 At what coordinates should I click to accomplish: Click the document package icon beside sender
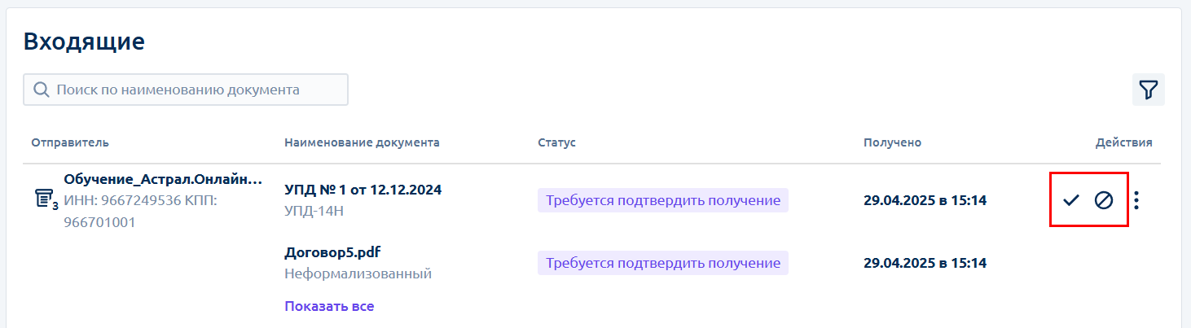46,199
